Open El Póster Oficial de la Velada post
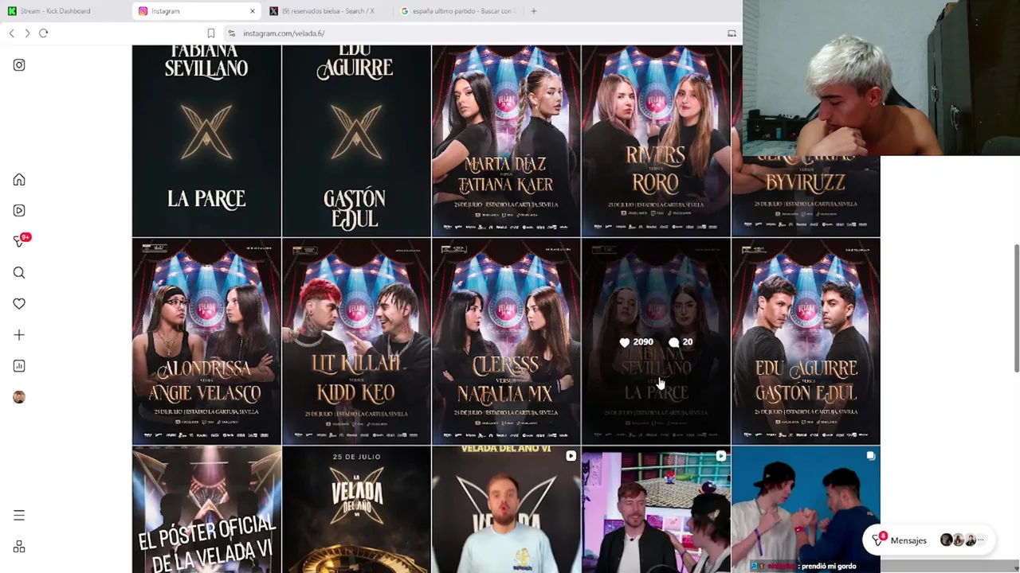1020x573 pixels. tap(206, 509)
